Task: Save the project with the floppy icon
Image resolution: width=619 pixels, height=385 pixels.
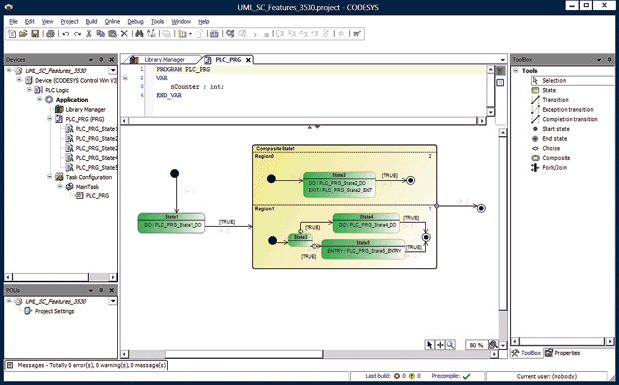Action: click(35, 34)
